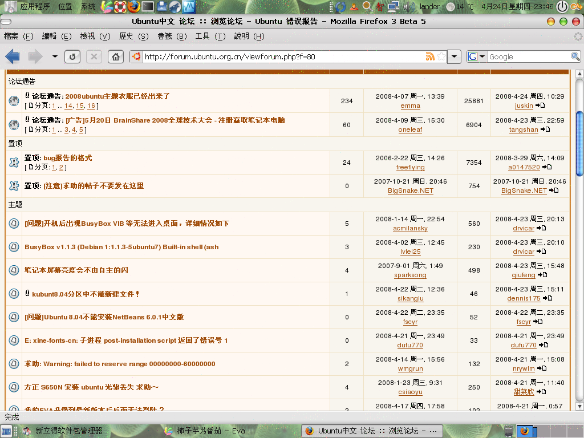Open the 檔案 (F) menu

[x=19, y=36]
